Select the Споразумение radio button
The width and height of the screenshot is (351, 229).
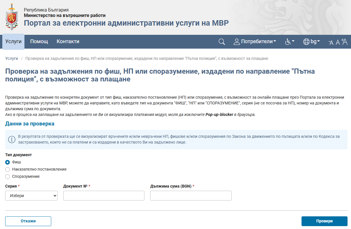(x=7, y=177)
